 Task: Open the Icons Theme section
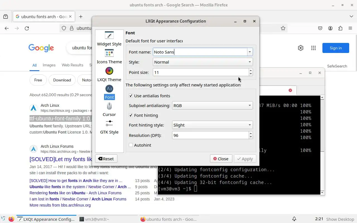pyautogui.click(x=109, y=57)
